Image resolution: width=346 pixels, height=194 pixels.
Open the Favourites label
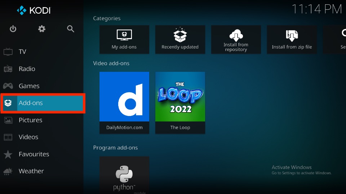[34, 154]
